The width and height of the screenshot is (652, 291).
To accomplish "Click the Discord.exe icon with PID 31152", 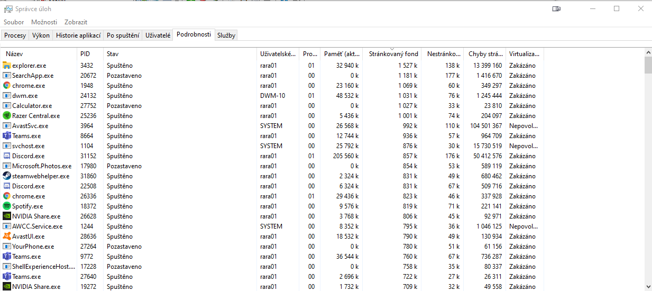I will pos(7,156).
